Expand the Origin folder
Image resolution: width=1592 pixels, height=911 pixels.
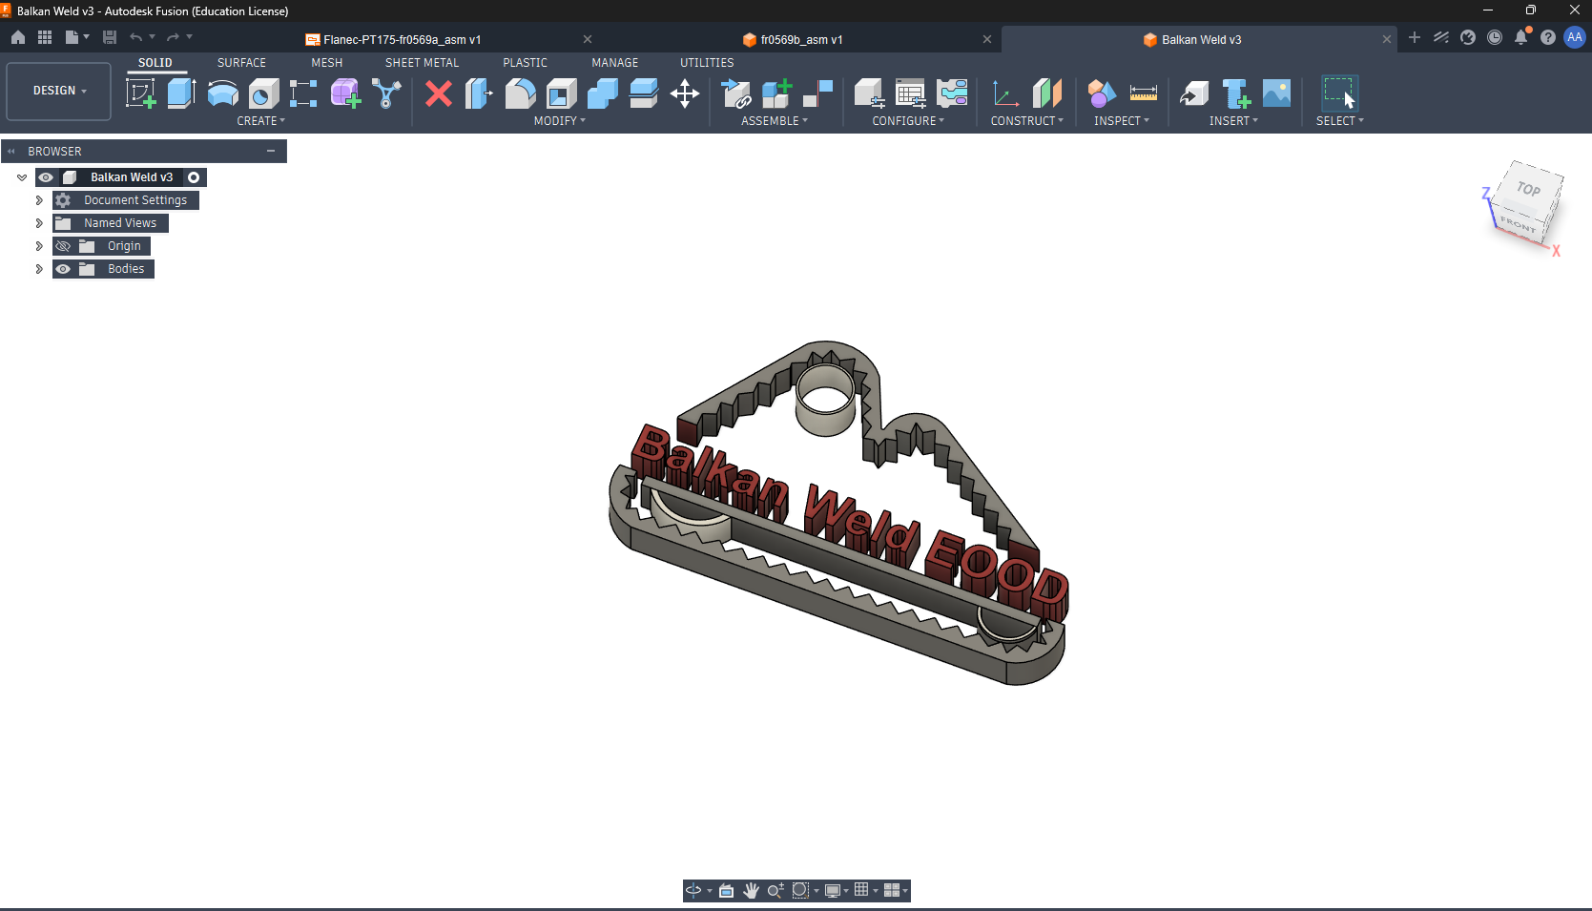pos(39,246)
